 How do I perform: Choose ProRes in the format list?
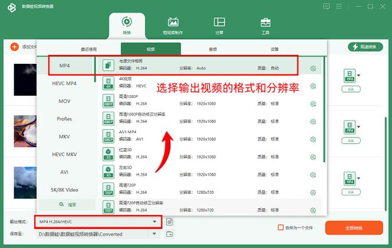64,119
